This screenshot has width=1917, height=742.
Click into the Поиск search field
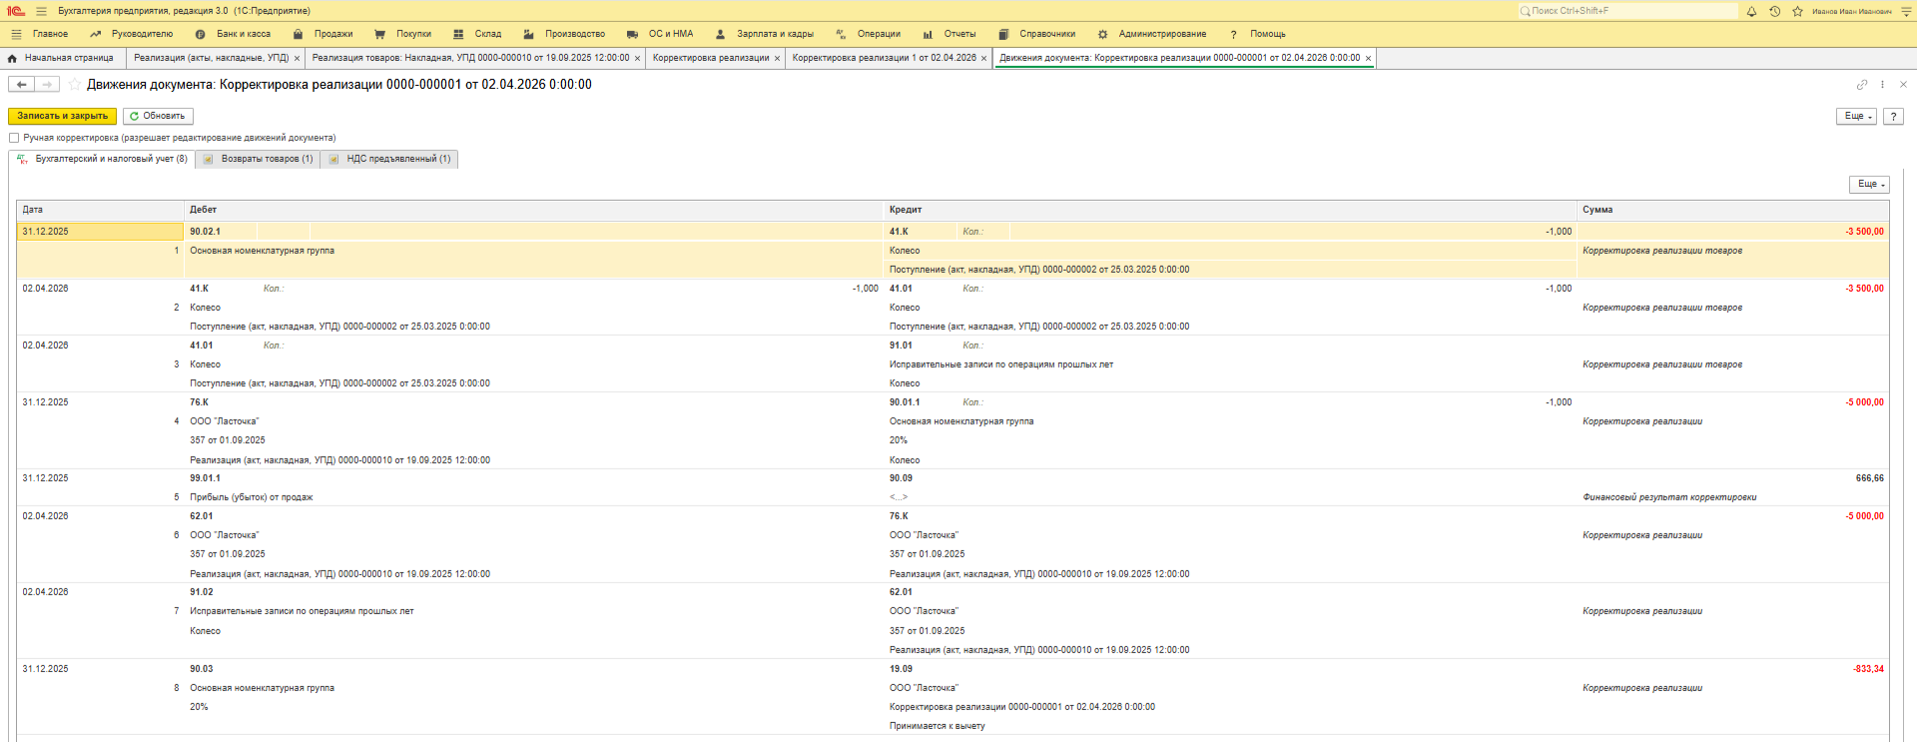tap(1627, 11)
